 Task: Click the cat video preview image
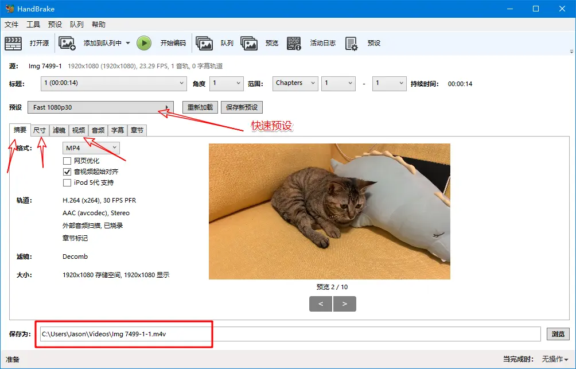(329, 211)
